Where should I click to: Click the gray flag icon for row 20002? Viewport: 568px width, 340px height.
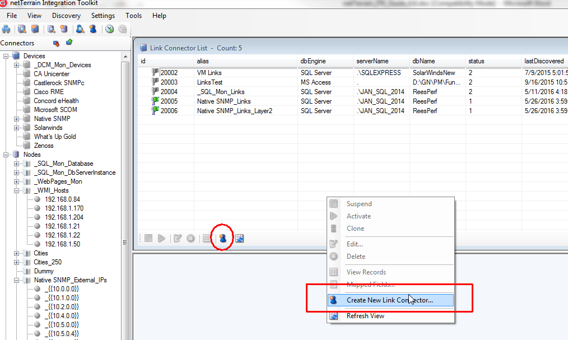(155, 73)
